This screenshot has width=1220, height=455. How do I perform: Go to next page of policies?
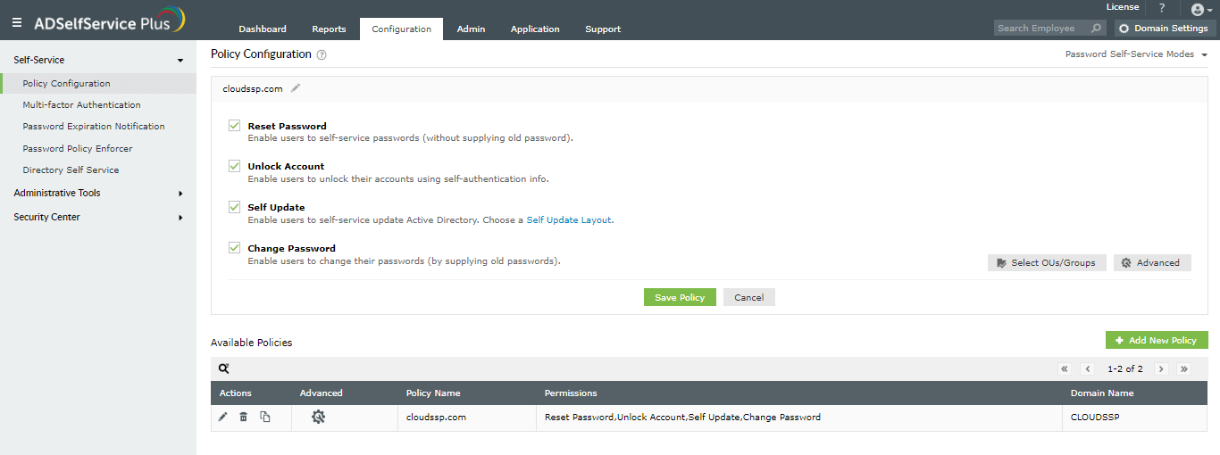[1161, 368]
